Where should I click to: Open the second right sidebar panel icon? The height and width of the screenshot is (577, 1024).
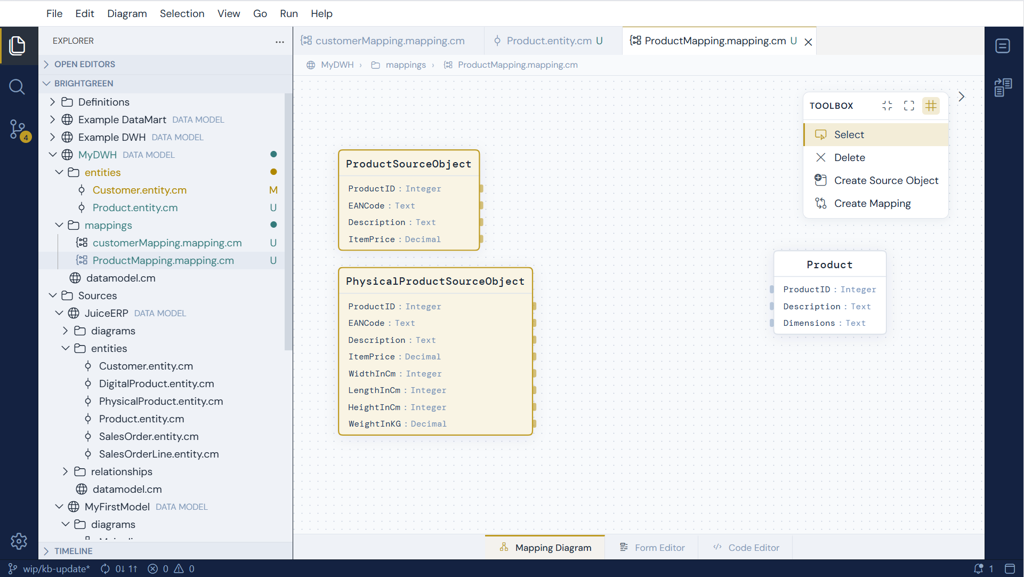1003,87
